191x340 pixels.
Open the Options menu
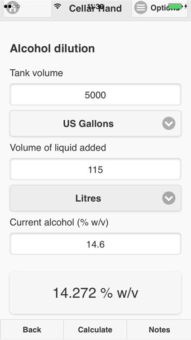click(x=159, y=8)
